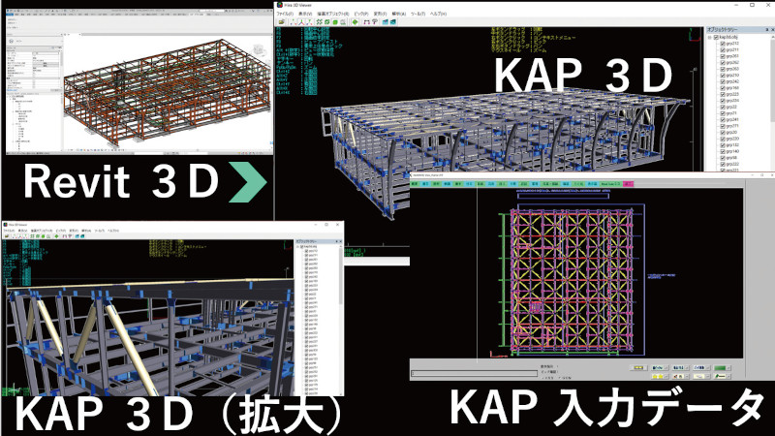775x436 pixels.
Task: Open the 解析 menu in KAP 3D viewer
Action: point(399,14)
